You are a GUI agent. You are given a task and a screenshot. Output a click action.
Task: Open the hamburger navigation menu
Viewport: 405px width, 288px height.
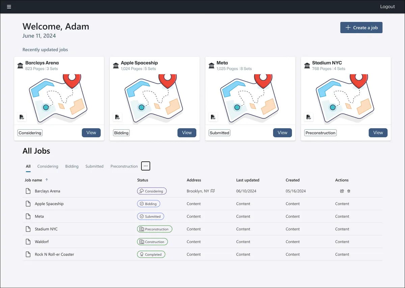(9, 7)
